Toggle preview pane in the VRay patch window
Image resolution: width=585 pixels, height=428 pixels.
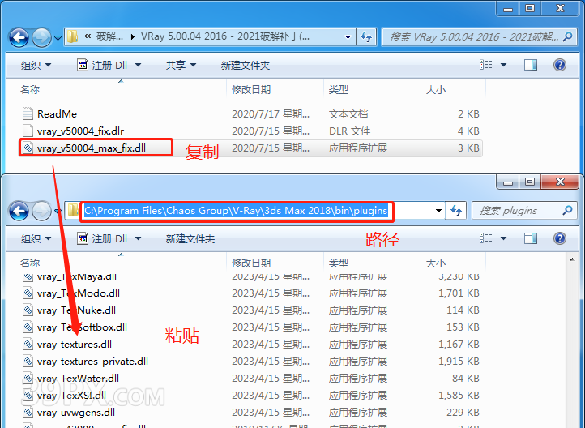531,65
